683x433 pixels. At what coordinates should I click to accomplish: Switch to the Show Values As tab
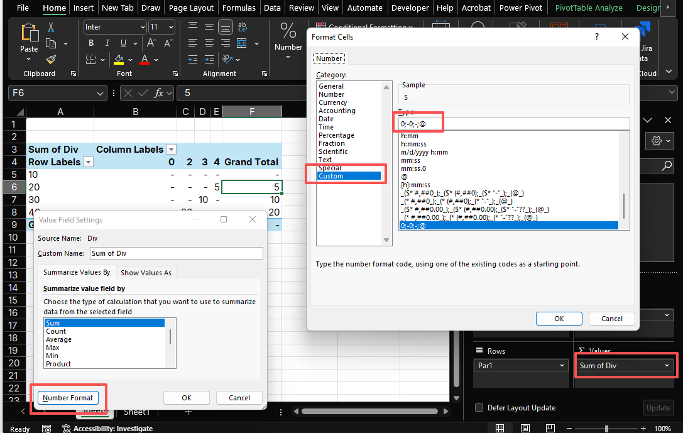point(146,272)
